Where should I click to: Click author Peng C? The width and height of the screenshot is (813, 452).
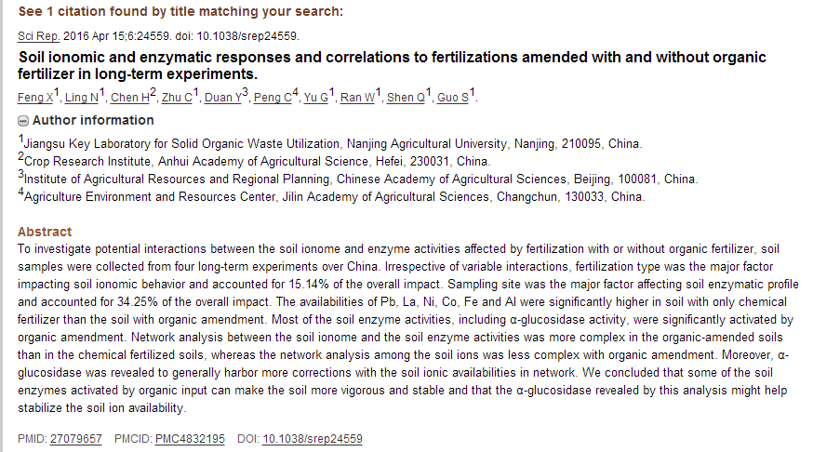(x=272, y=98)
